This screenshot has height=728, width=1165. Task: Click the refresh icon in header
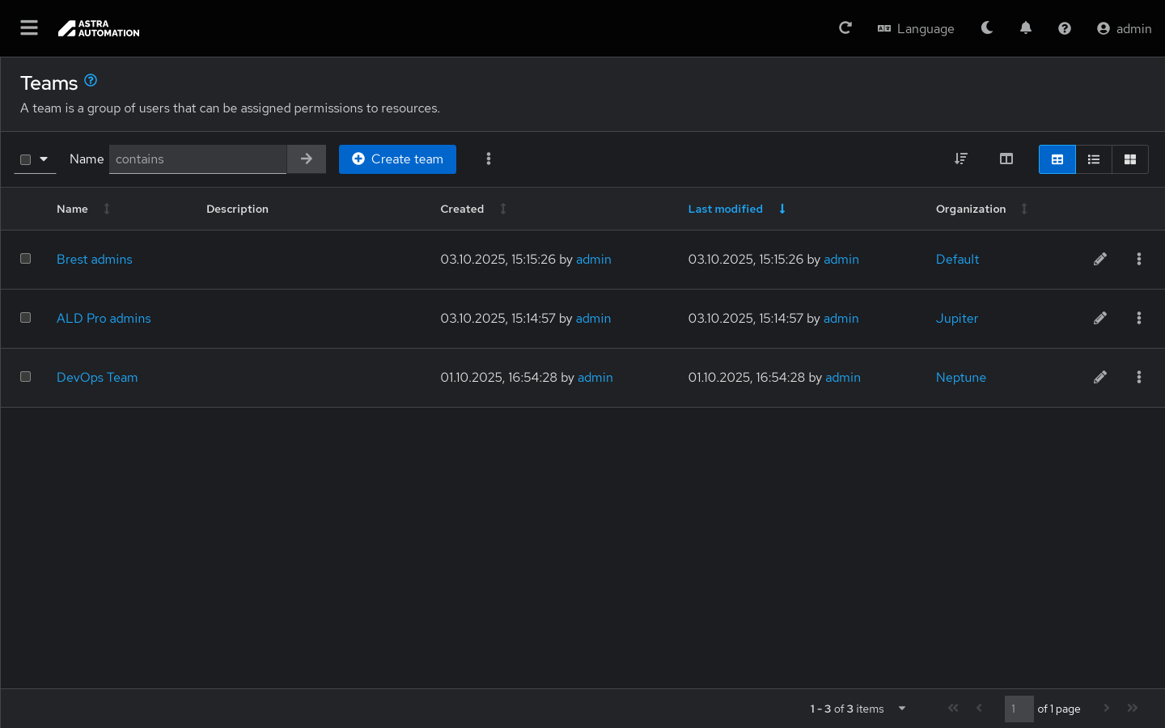point(845,28)
